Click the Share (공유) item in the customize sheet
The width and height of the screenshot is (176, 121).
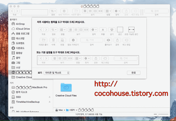tap(117, 40)
